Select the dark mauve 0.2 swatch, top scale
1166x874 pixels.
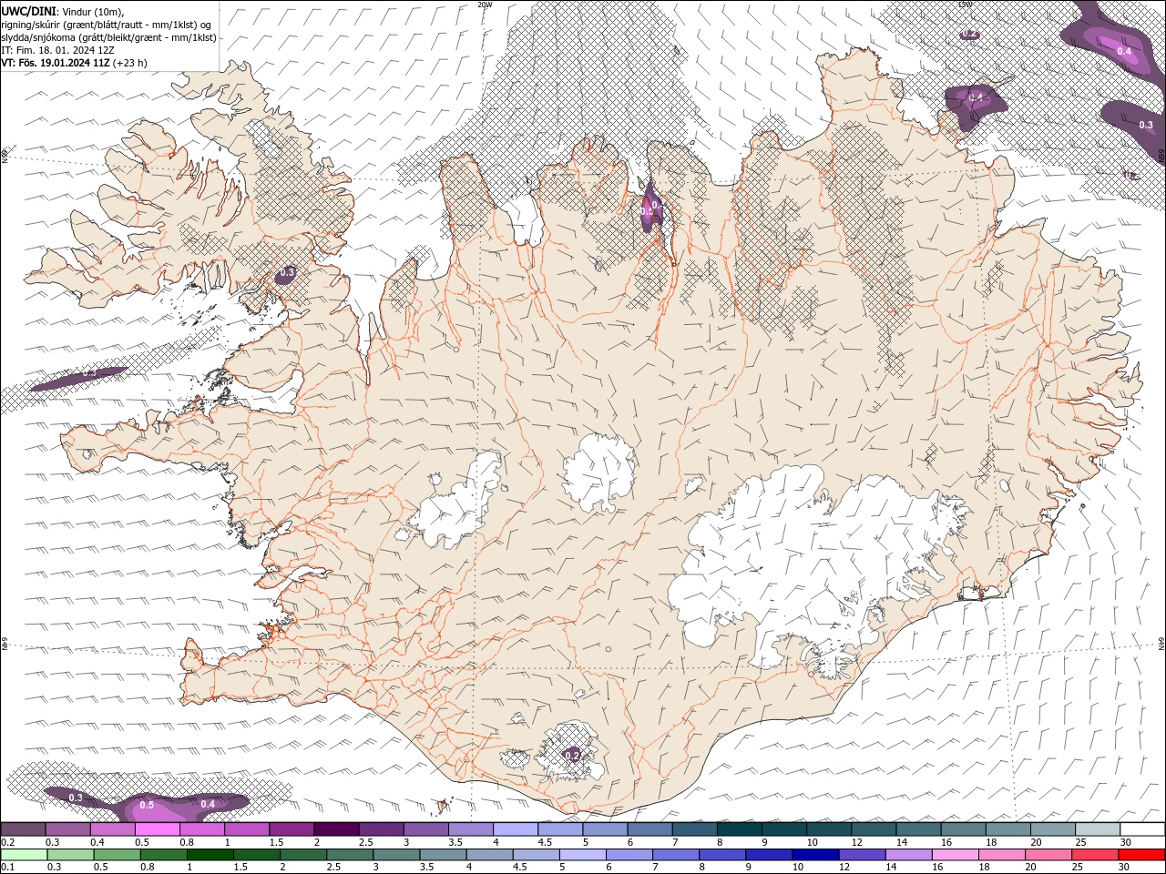(23, 829)
